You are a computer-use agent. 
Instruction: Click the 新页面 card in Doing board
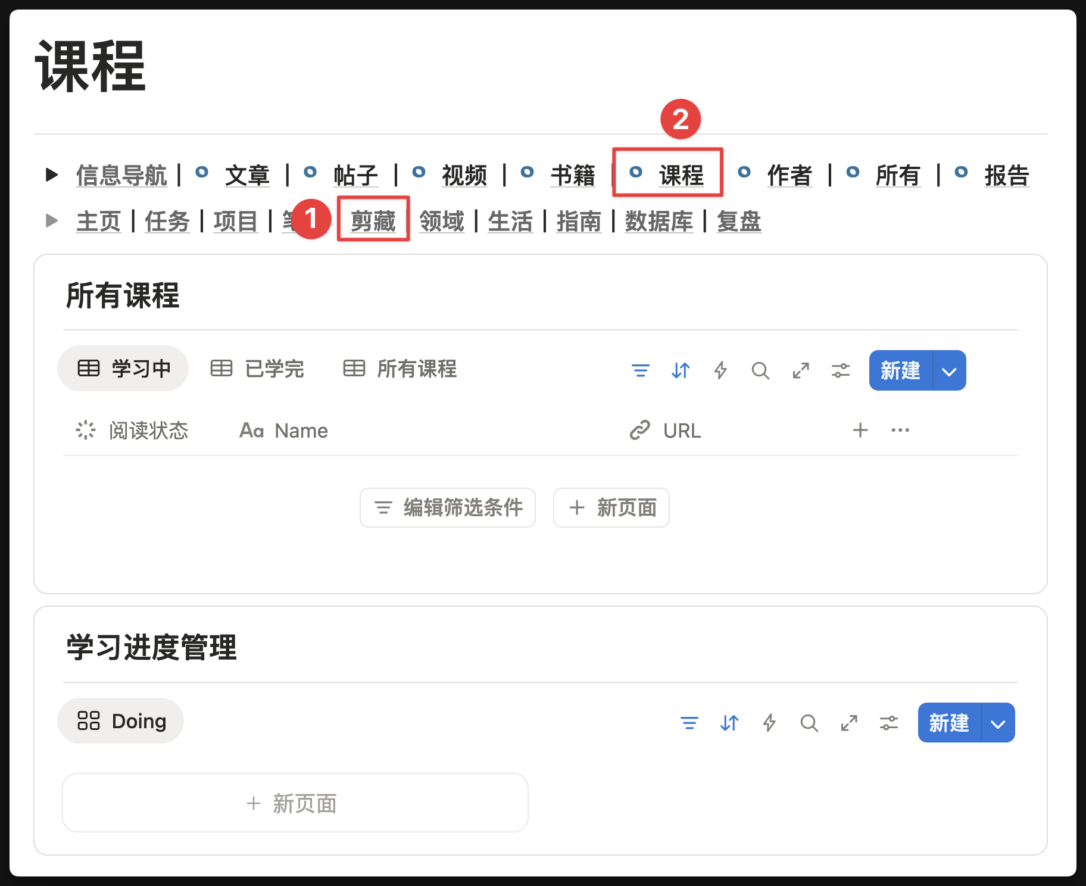pyautogui.click(x=295, y=803)
